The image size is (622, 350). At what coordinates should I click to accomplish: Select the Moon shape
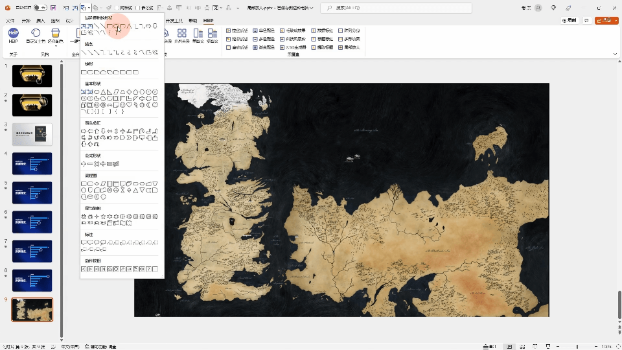click(x=148, y=105)
